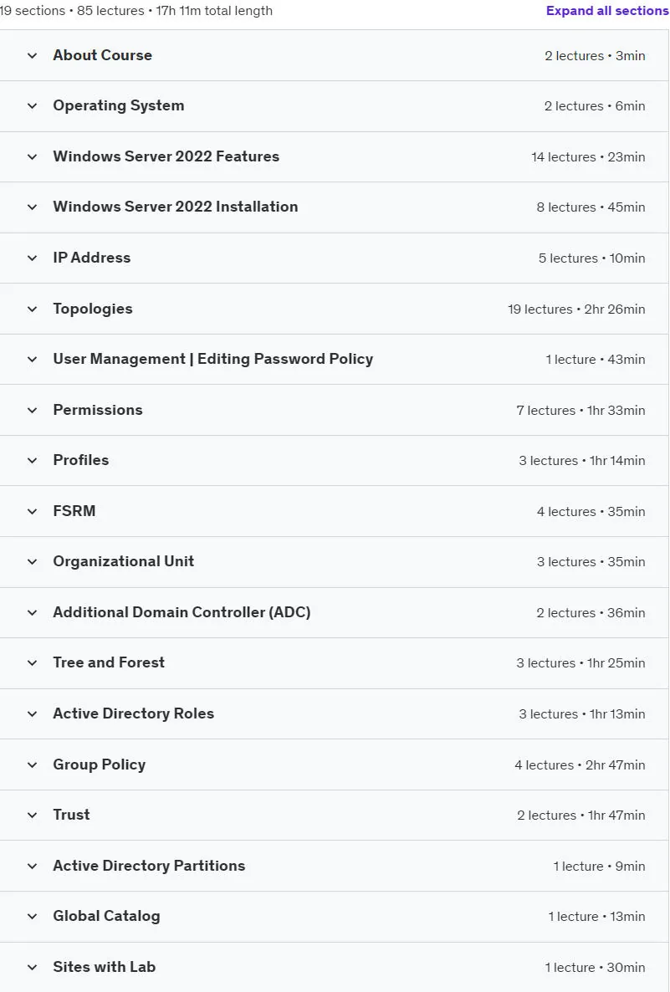Click the Group Policy section title
The height and width of the screenshot is (992, 670).
pyautogui.click(x=100, y=764)
